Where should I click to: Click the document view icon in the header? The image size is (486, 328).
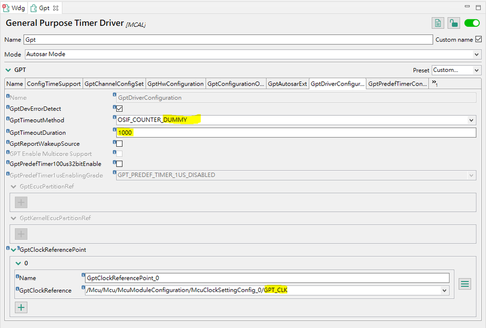438,23
